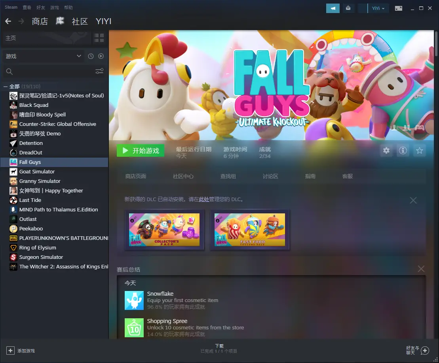Click the forward navigation arrow

(21, 21)
